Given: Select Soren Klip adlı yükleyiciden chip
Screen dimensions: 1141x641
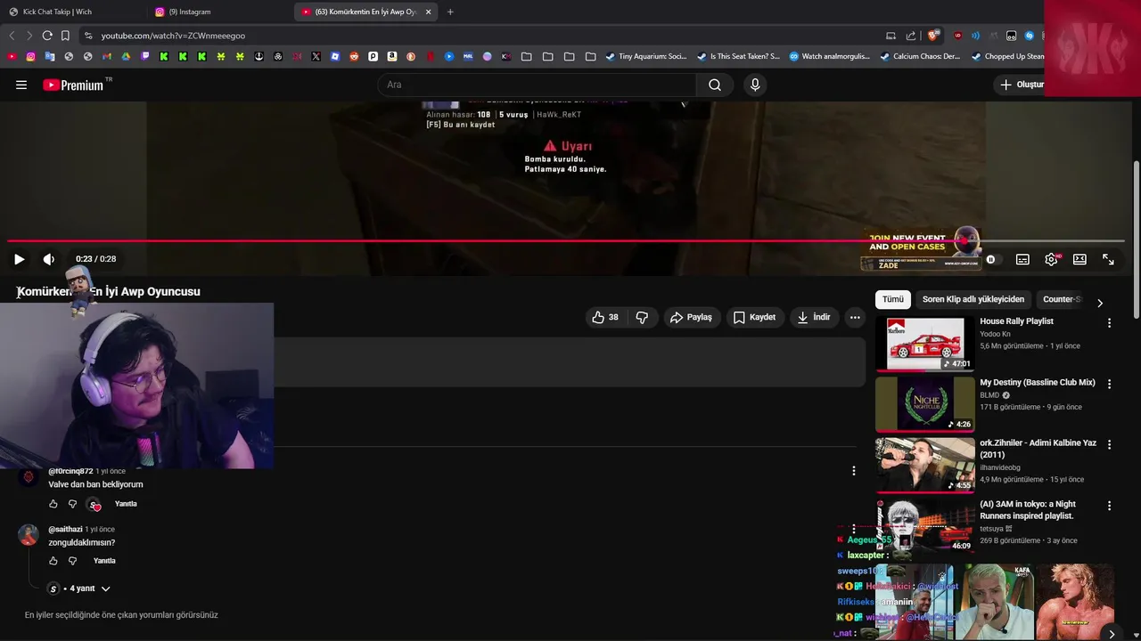Looking at the screenshot, I should pos(973,299).
